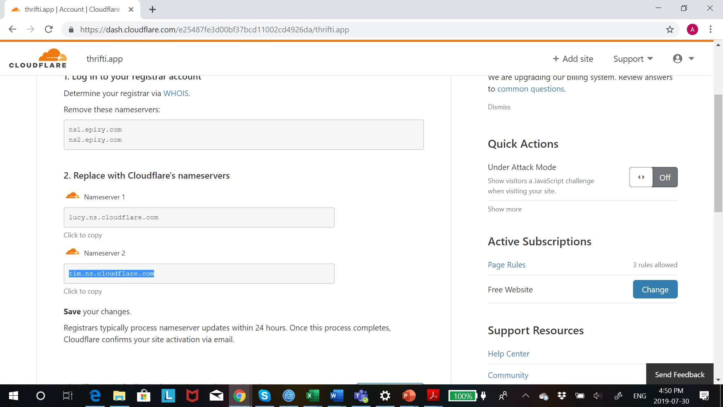Expand Show more quick actions
This screenshot has height=407, width=723.
click(x=505, y=209)
